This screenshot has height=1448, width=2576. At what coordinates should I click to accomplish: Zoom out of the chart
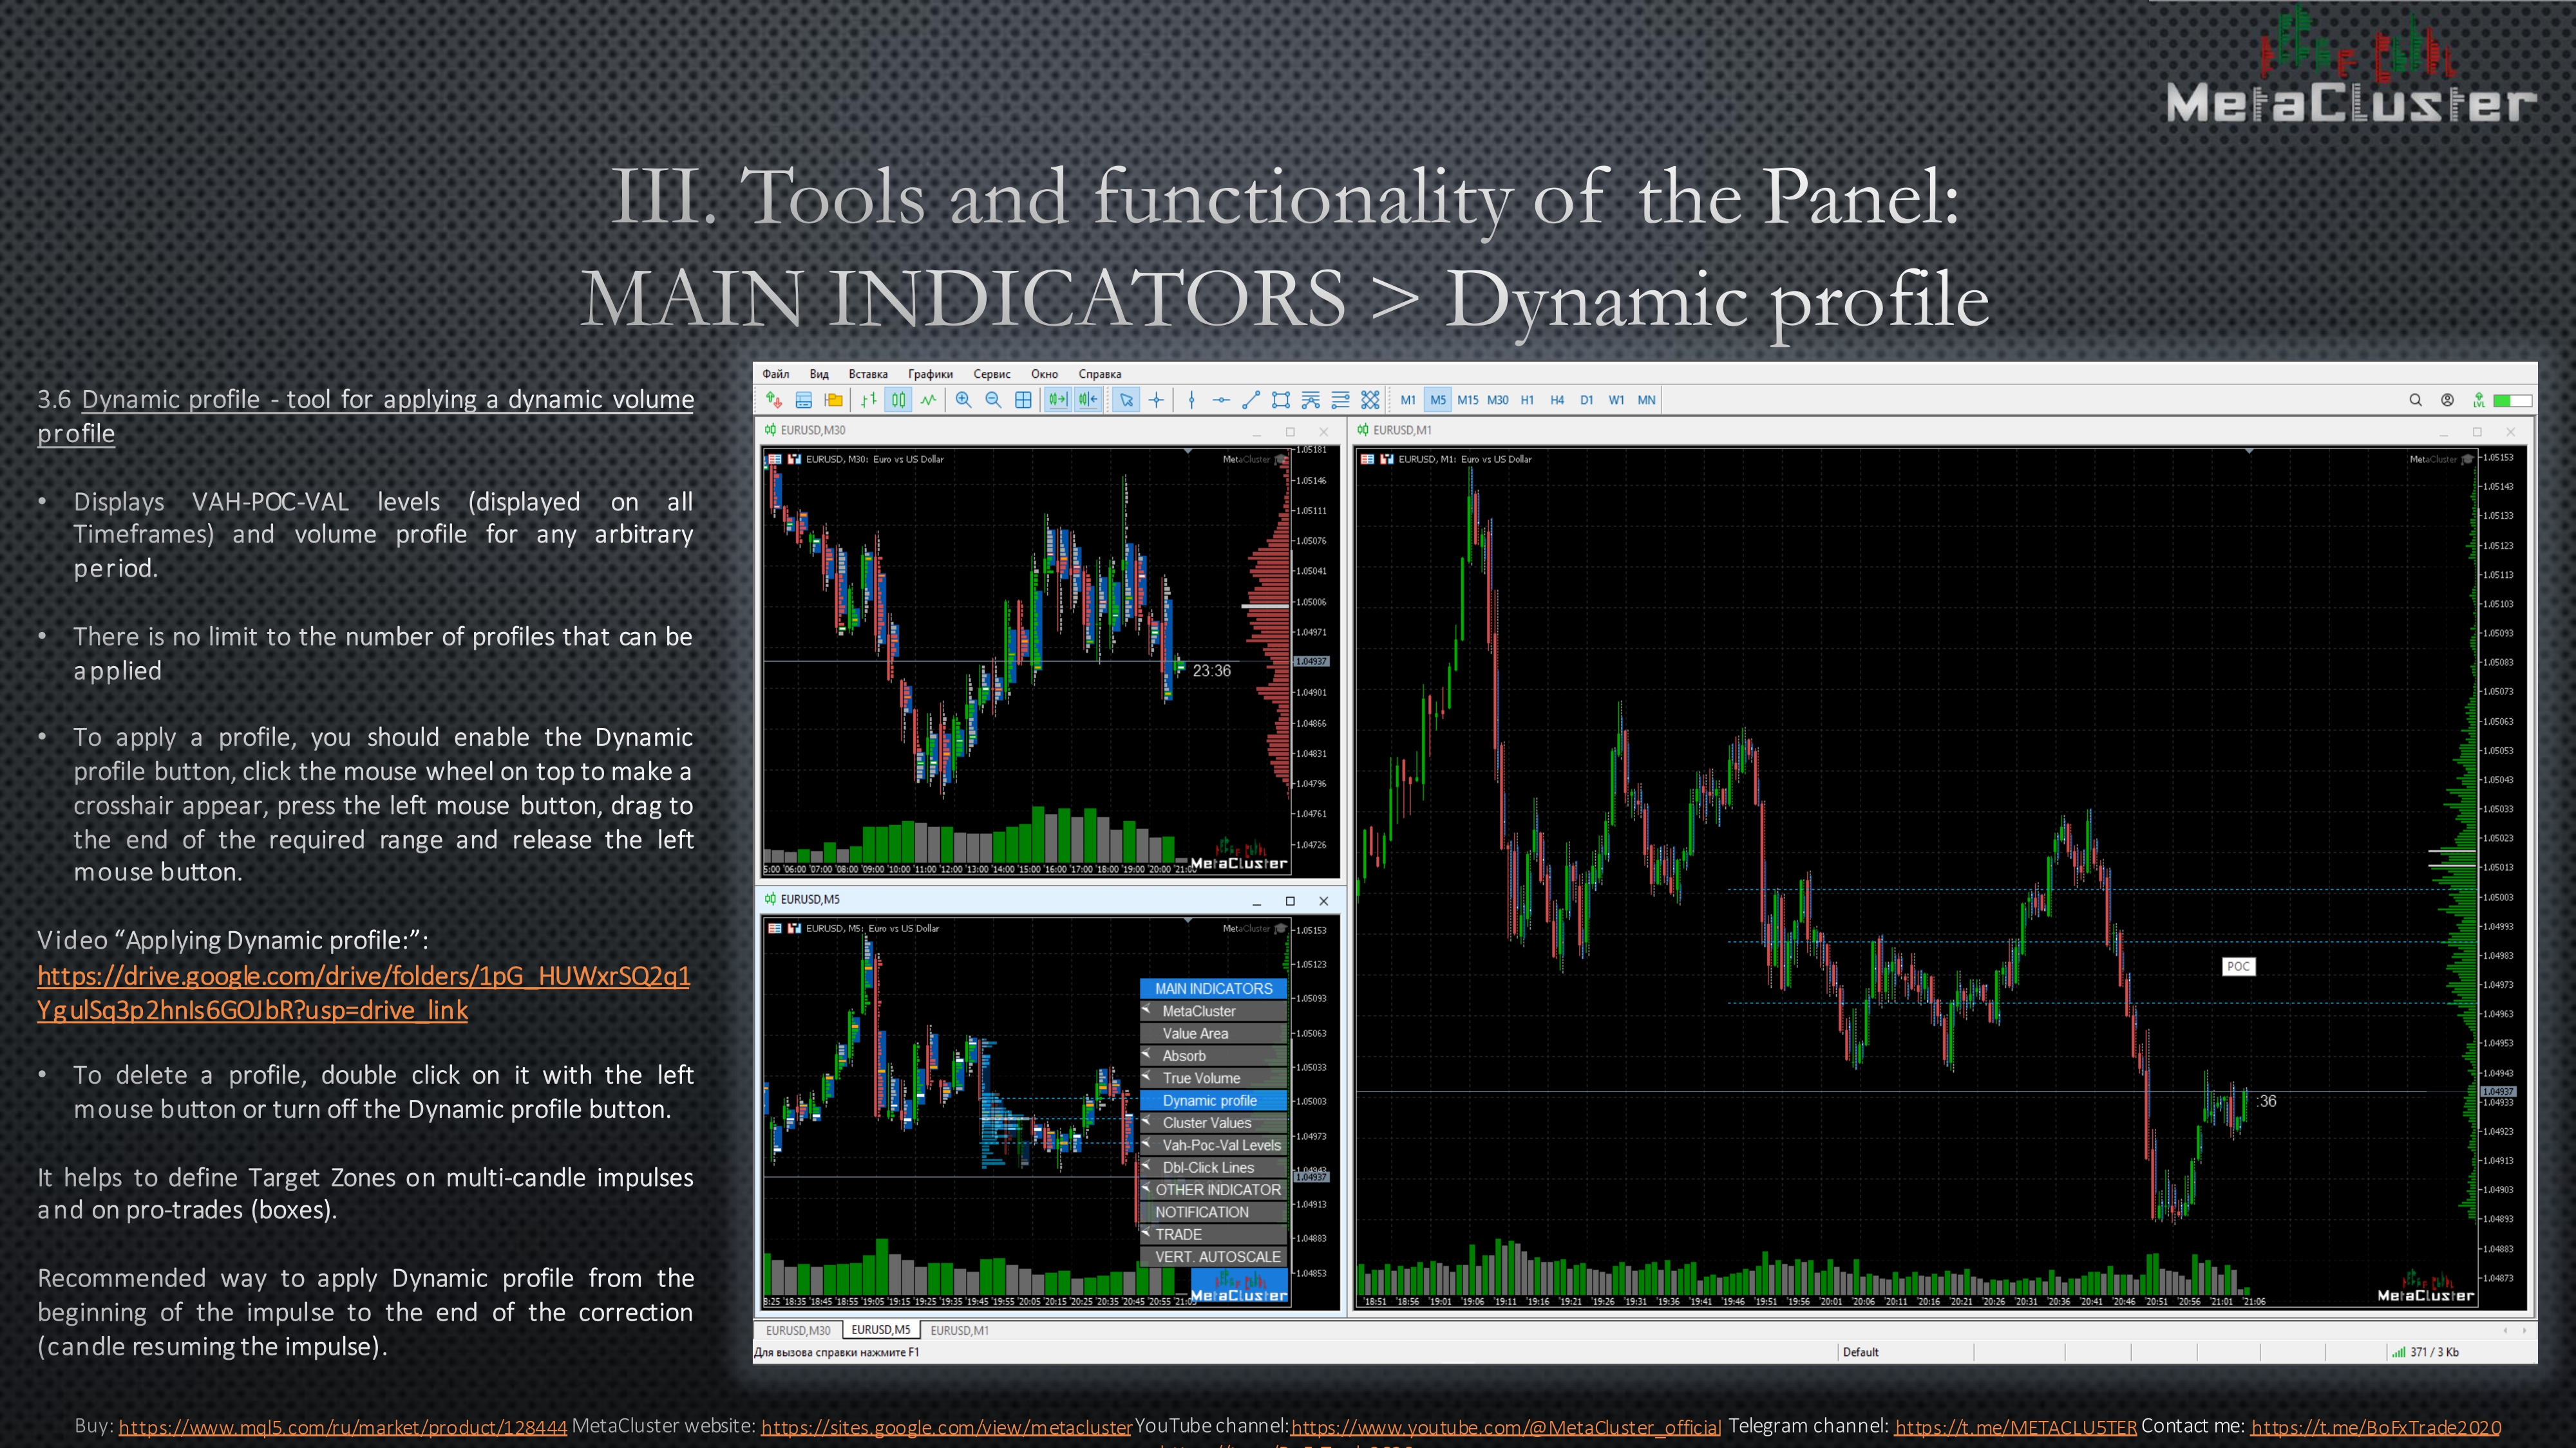point(993,400)
